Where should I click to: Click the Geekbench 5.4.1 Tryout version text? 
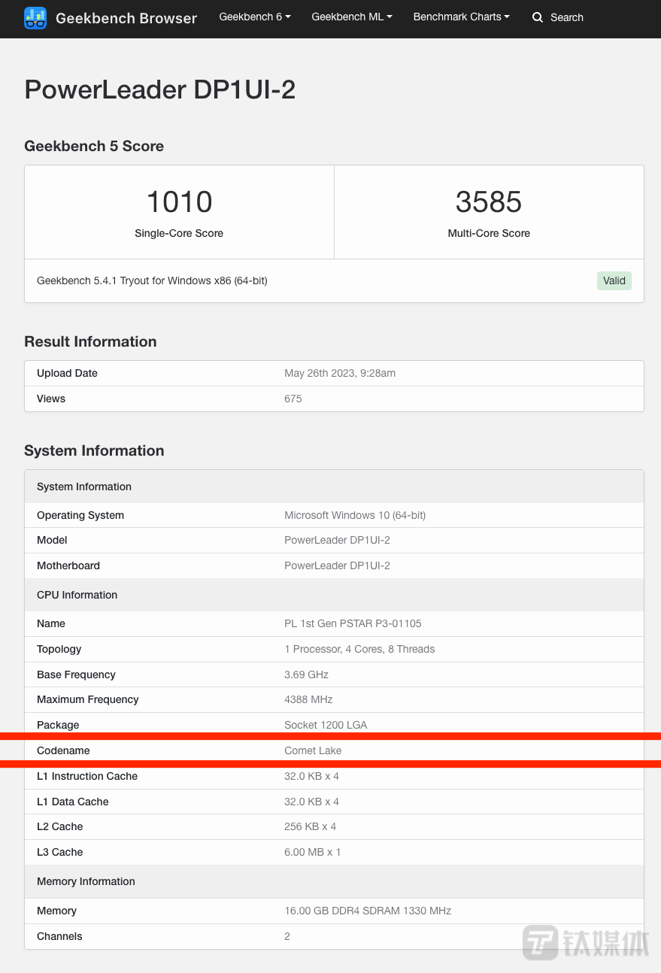pos(152,280)
